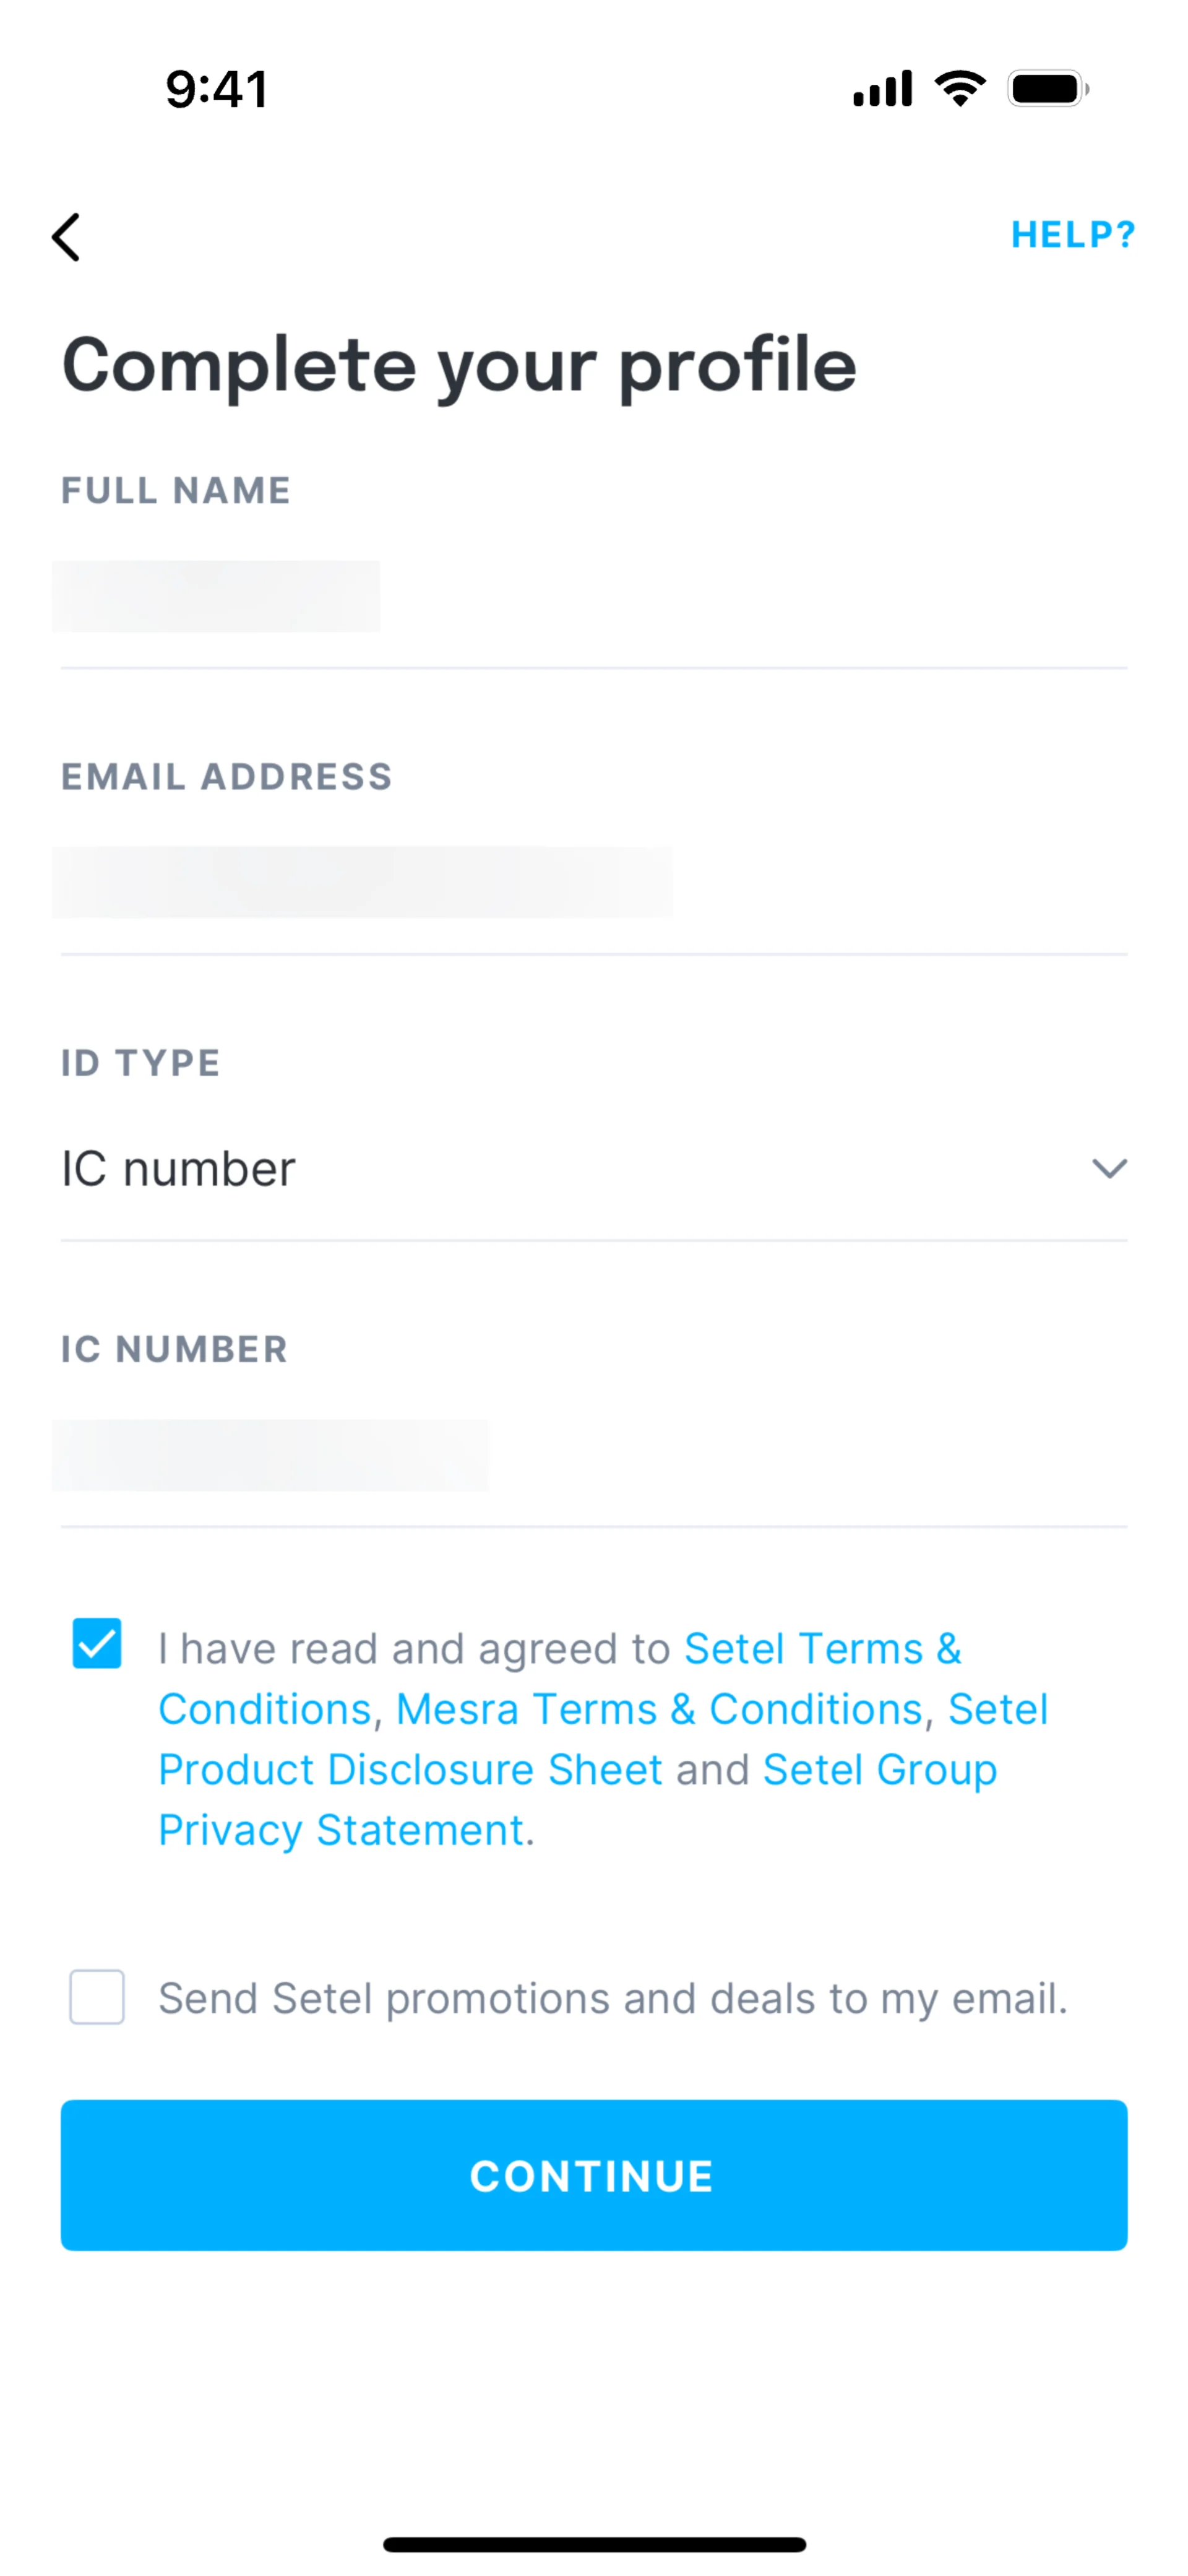
Task: Select the IC number dropdown value
Action: [x=178, y=1169]
